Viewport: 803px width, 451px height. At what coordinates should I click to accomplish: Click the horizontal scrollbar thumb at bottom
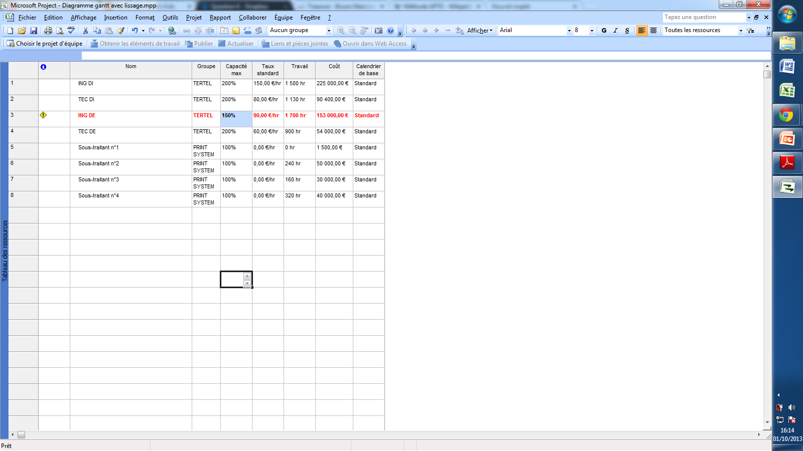tap(21, 434)
